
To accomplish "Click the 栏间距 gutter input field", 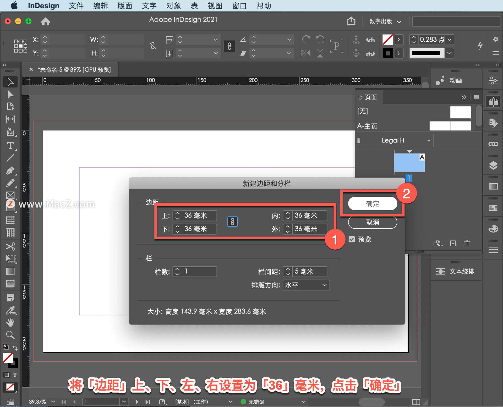I will click(310, 271).
